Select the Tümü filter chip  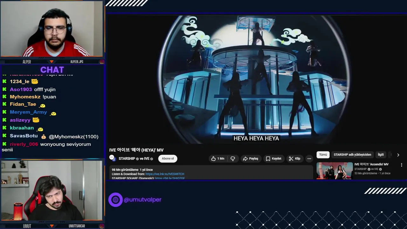(x=323, y=155)
